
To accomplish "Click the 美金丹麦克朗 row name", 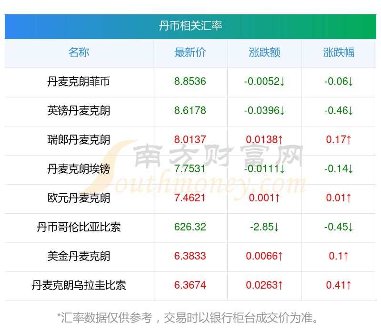I will coord(79,256).
